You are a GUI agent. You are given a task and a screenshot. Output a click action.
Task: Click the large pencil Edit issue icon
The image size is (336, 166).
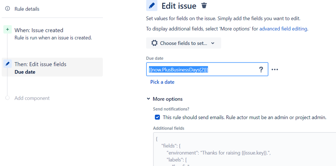[x=152, y=6]
